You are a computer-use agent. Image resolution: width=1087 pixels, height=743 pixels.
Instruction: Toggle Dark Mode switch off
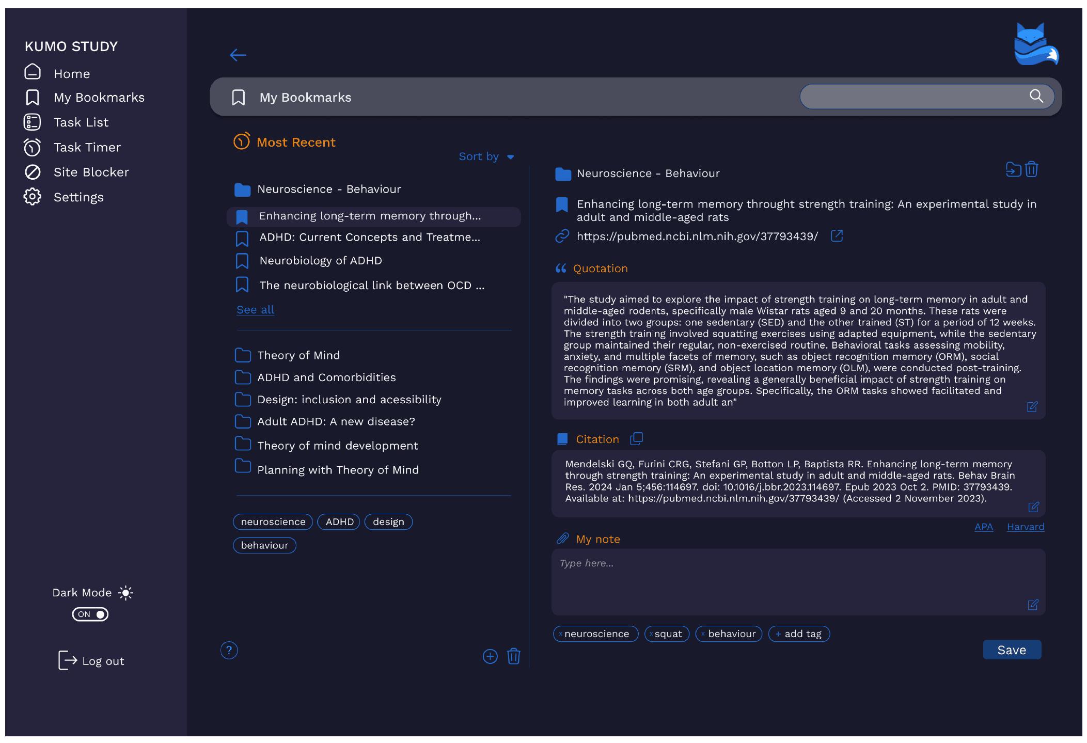click(90, 614)
